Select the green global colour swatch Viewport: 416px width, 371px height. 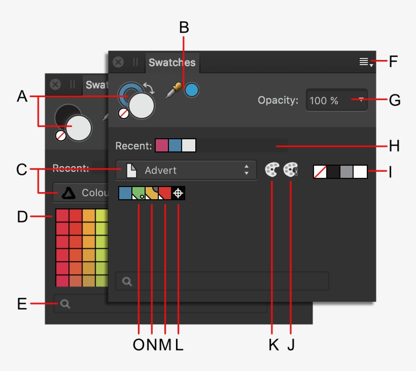pyautogui.click(x=138, y=193)
